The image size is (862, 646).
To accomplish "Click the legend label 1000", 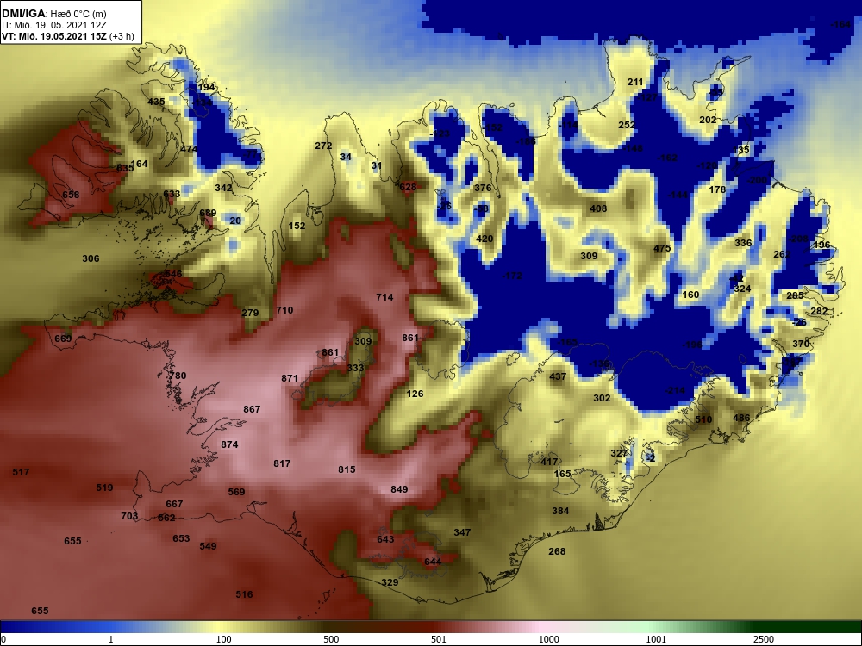I will pyautogui.click(x=548, y=639).
